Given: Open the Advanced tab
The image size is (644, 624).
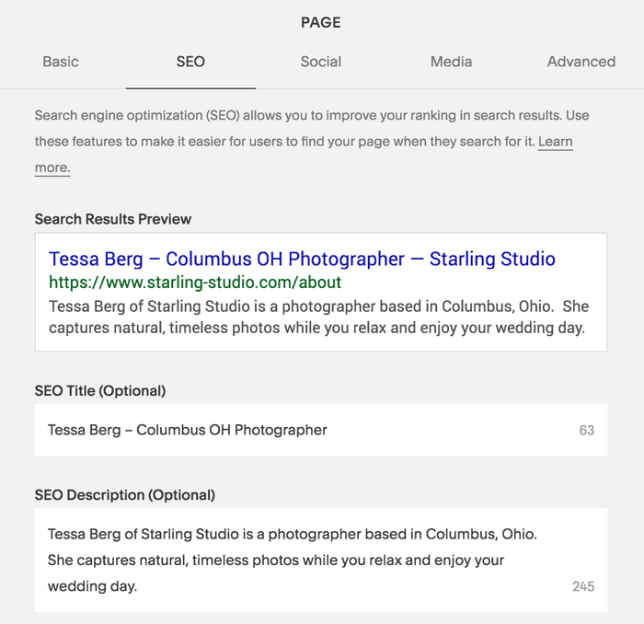Looking at the screenshot, I should pos(581,62).
